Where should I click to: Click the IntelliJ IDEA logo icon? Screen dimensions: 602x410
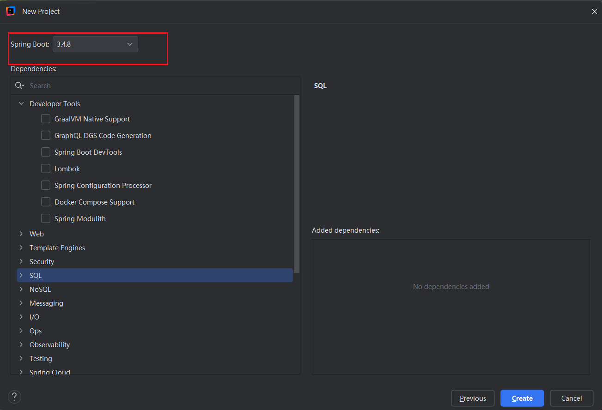coord(11,11)
